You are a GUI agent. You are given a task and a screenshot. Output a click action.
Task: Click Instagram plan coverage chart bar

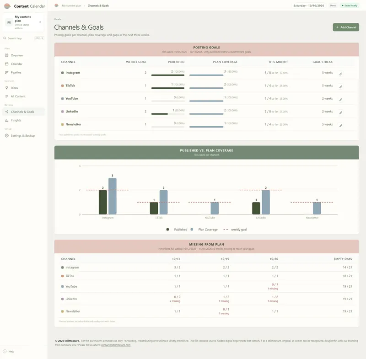click(x=112, y=196)
